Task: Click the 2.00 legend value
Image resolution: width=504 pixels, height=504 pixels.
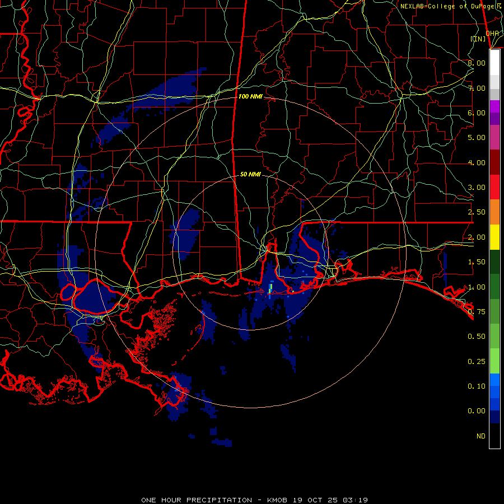Action: (x=477, y=237)
